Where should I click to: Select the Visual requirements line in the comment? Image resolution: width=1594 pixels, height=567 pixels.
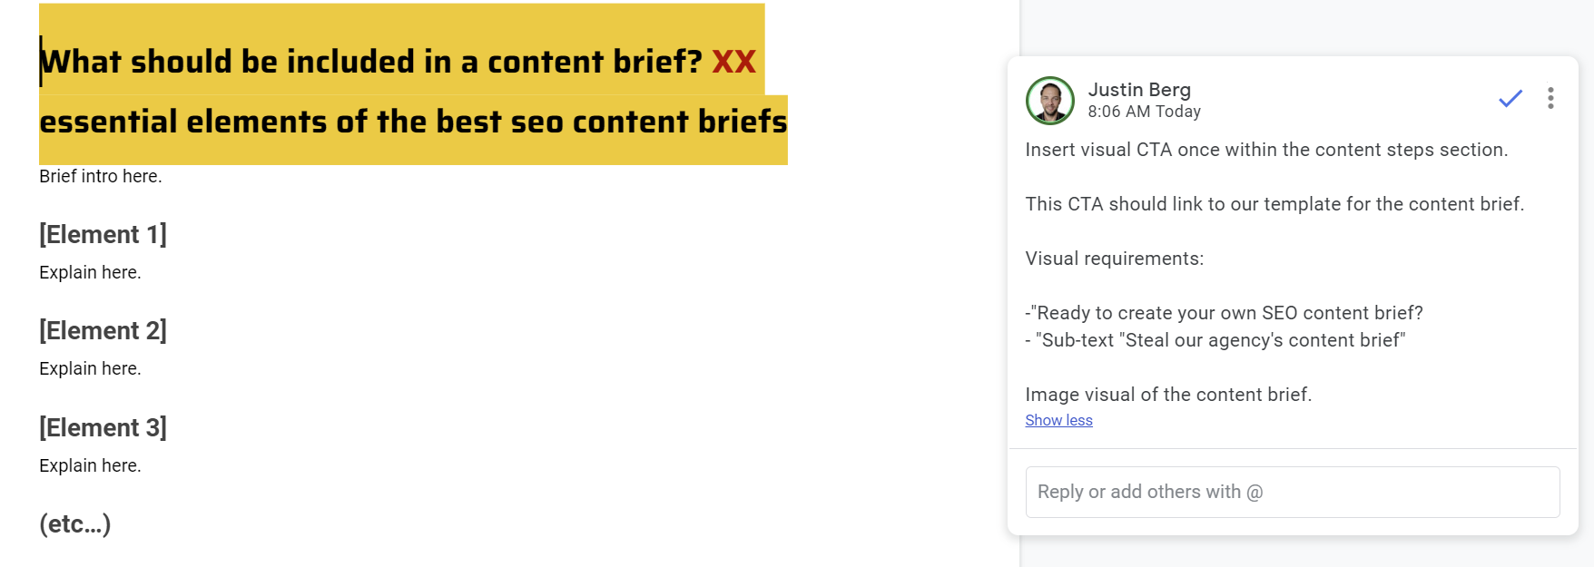(1115, 259)
